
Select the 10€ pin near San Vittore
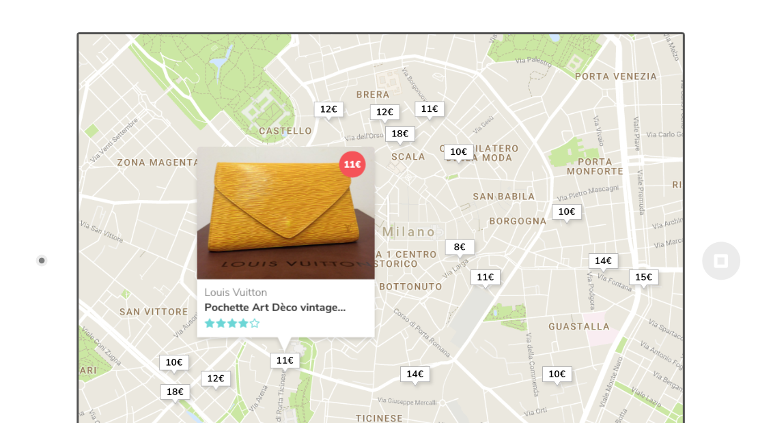point(173,362)
